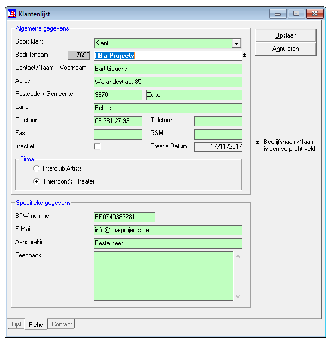334x345 pixels.
Task: Click the empty Fax field
Action: point(118,134)
